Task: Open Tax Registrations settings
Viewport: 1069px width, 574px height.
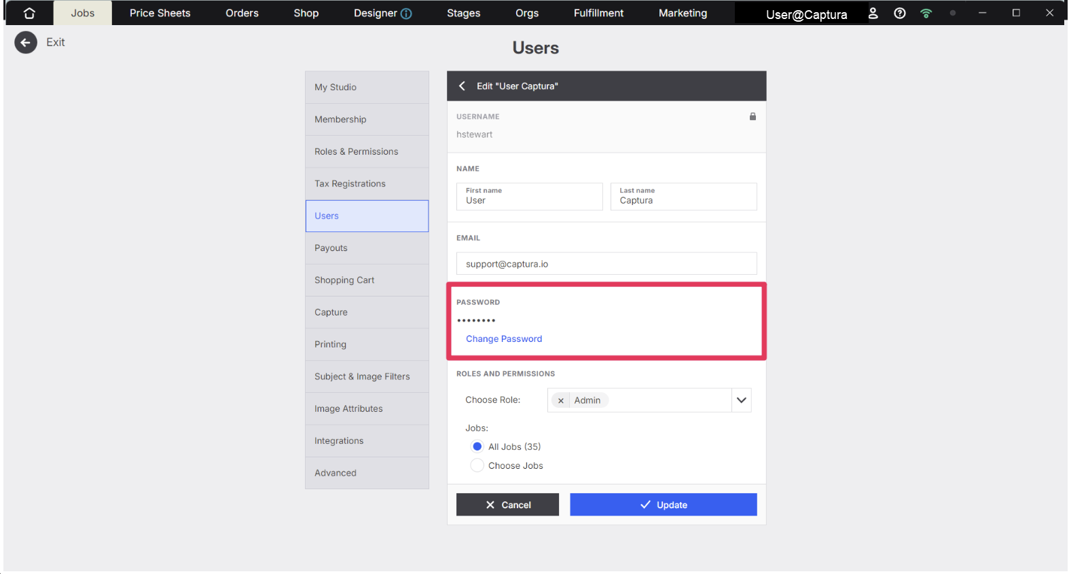Action: [x=367, y=184]
